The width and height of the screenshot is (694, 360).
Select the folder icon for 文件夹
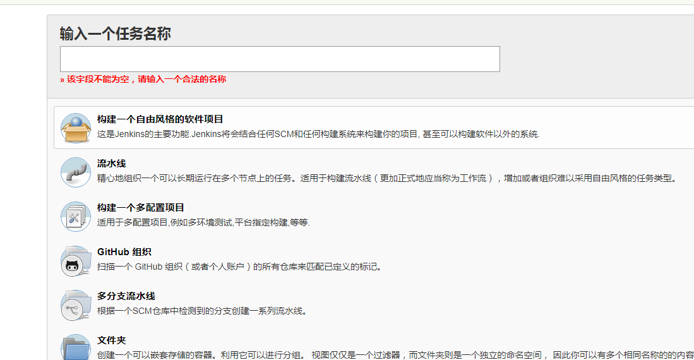pos(76,347)
